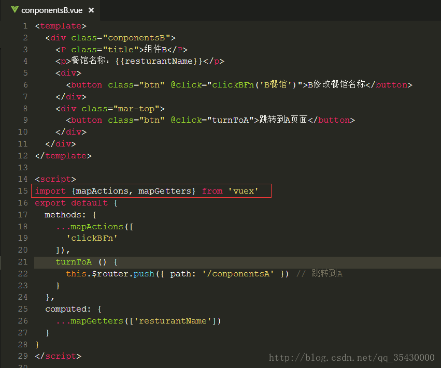This screenshot has width=441, height=368.
Task: Click ...mapGetters call on line 26
Action: click(138, 321)
